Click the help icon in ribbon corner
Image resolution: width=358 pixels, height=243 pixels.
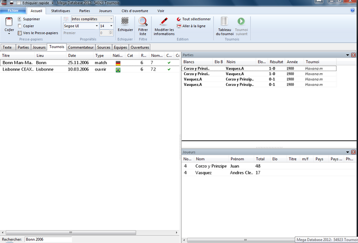click(x=352, y=11)
